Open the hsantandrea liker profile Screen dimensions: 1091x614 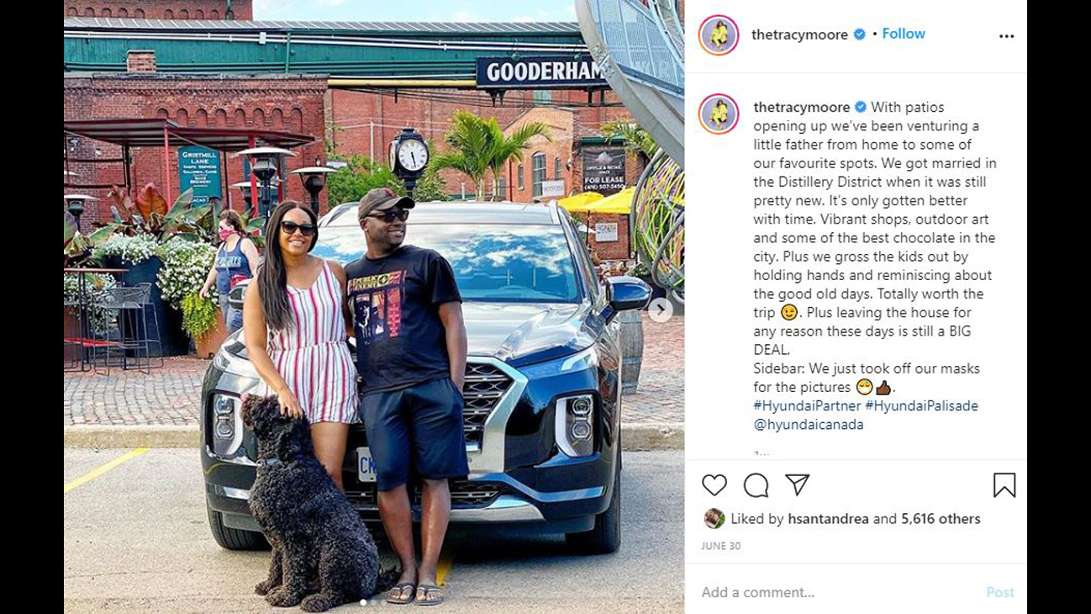828,519
